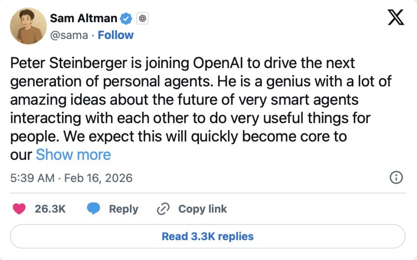This screenshot has width=417, height=260.
Task: Click the Reply label
Action: [123, 209]
